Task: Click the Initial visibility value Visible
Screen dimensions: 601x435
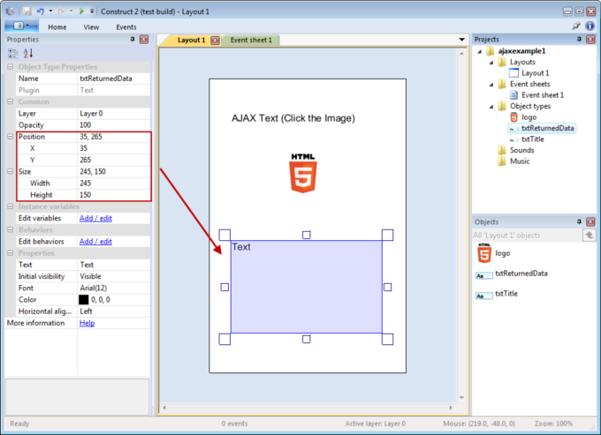Action: pyautogui.click(x=114, y=276)
